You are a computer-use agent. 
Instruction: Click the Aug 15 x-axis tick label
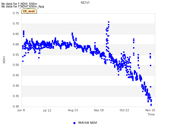(x=73, y=110)
